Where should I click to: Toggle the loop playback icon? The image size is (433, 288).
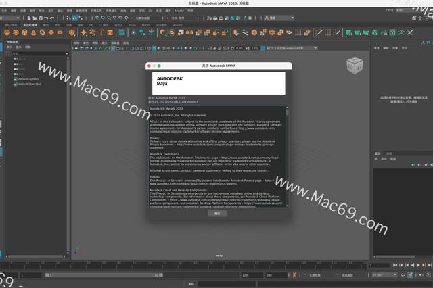coord(403,275)
